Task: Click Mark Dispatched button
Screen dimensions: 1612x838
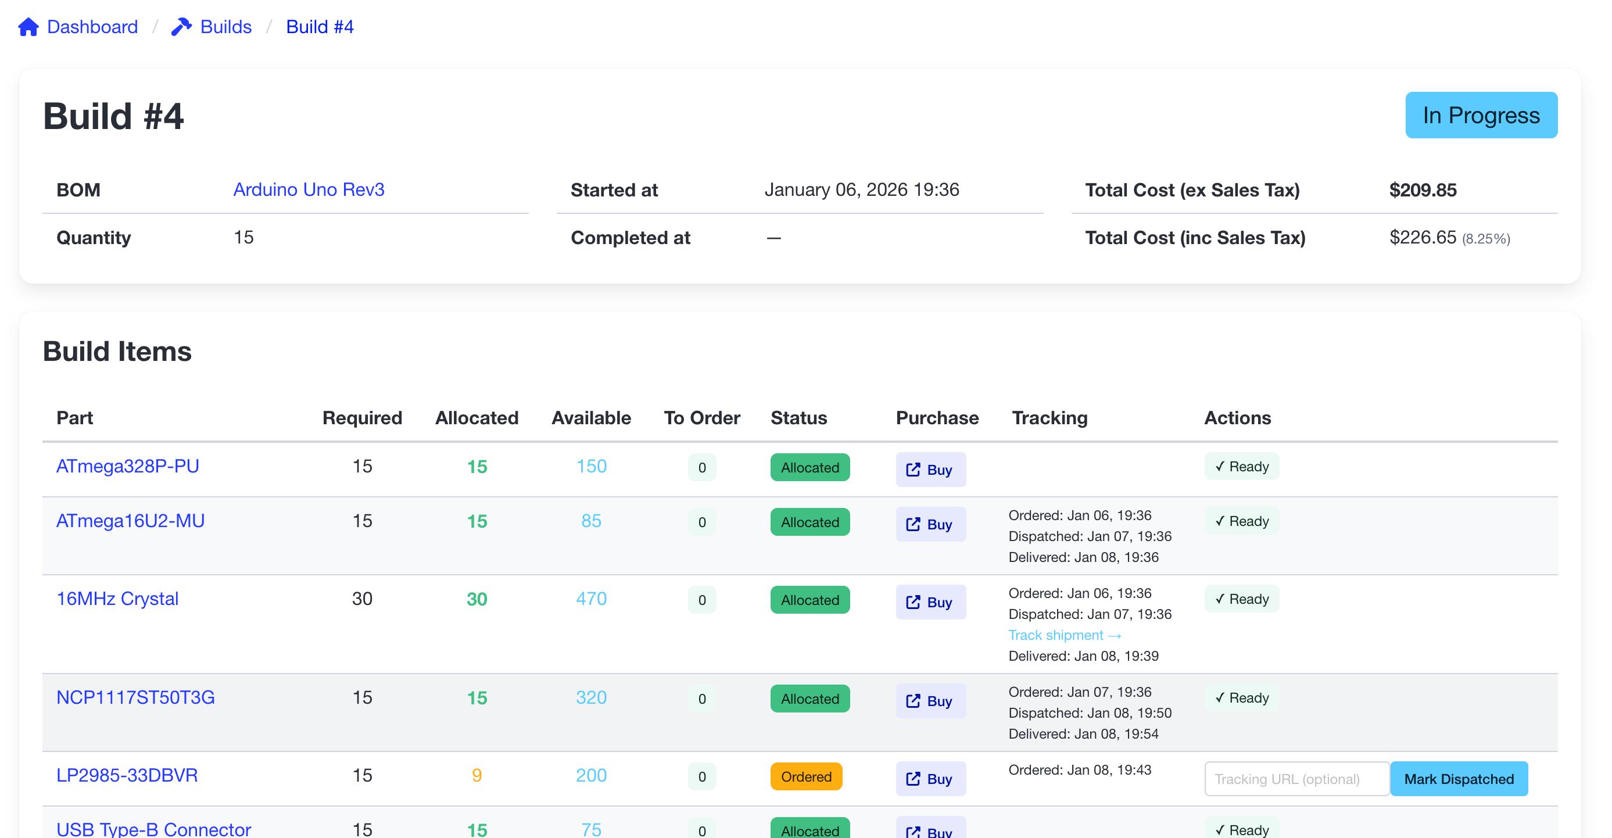Action: 1459,779
